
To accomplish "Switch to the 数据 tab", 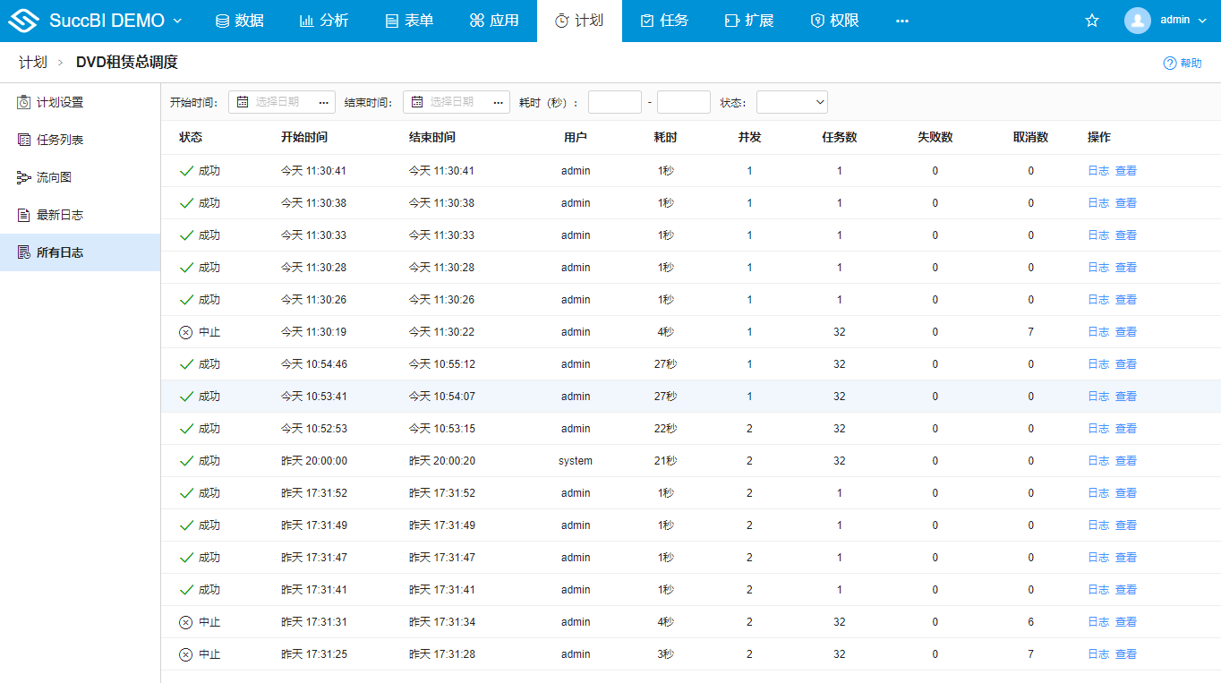I will (240, 21).
